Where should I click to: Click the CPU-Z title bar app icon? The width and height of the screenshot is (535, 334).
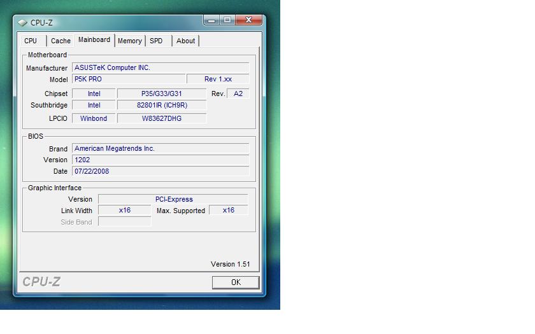pos(23,23)
